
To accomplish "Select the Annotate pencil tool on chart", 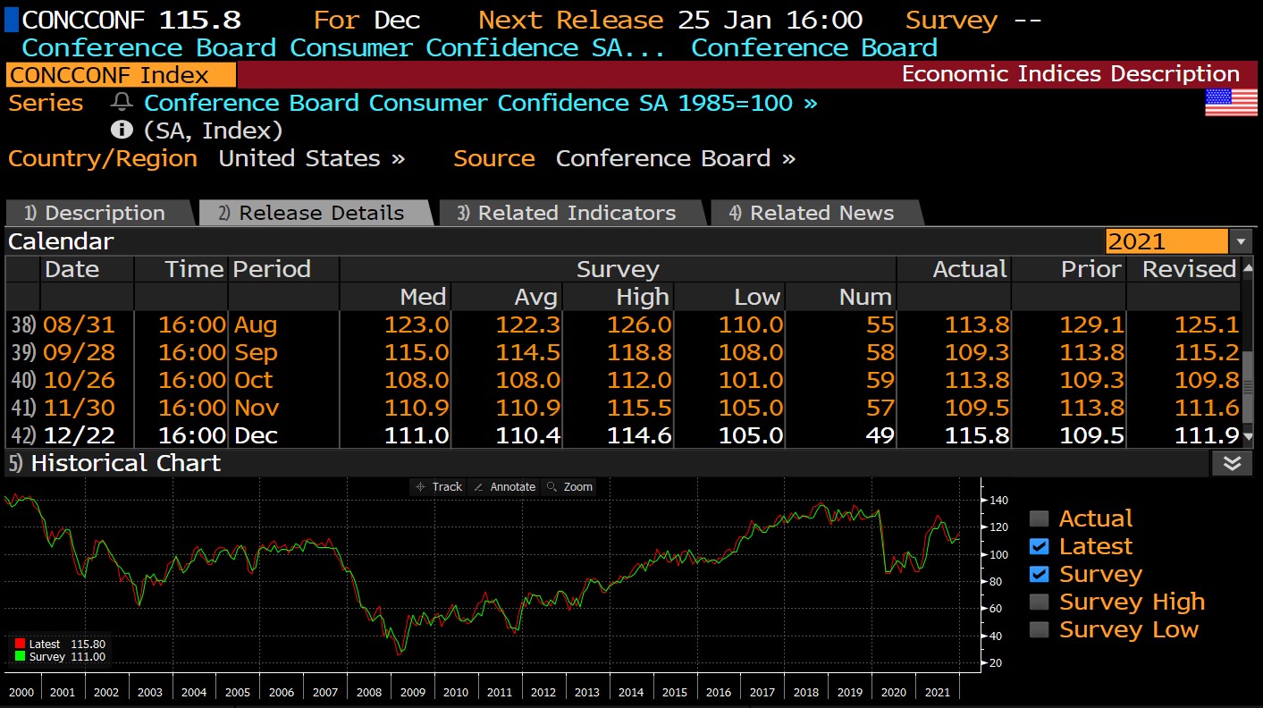I will click(504, 486).
